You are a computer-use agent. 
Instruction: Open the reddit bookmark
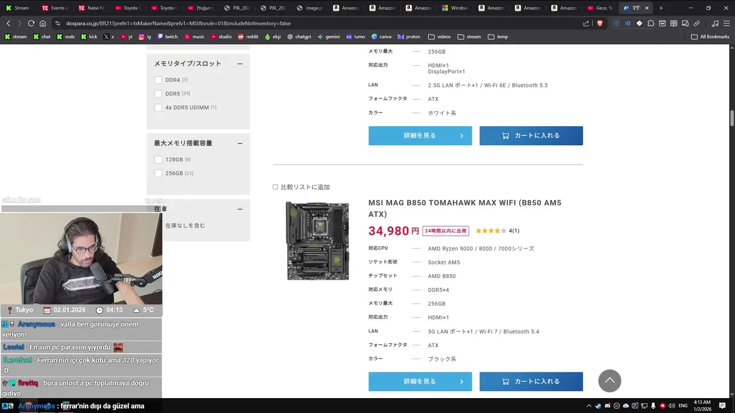pos(248,37)
